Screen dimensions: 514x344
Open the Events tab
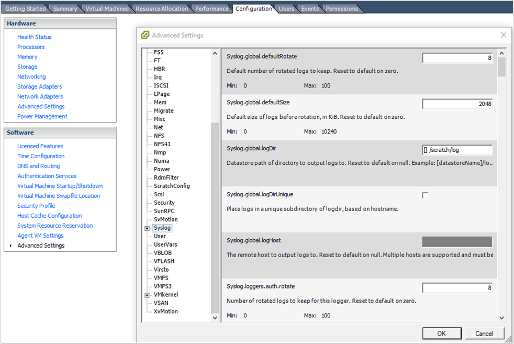309,8
